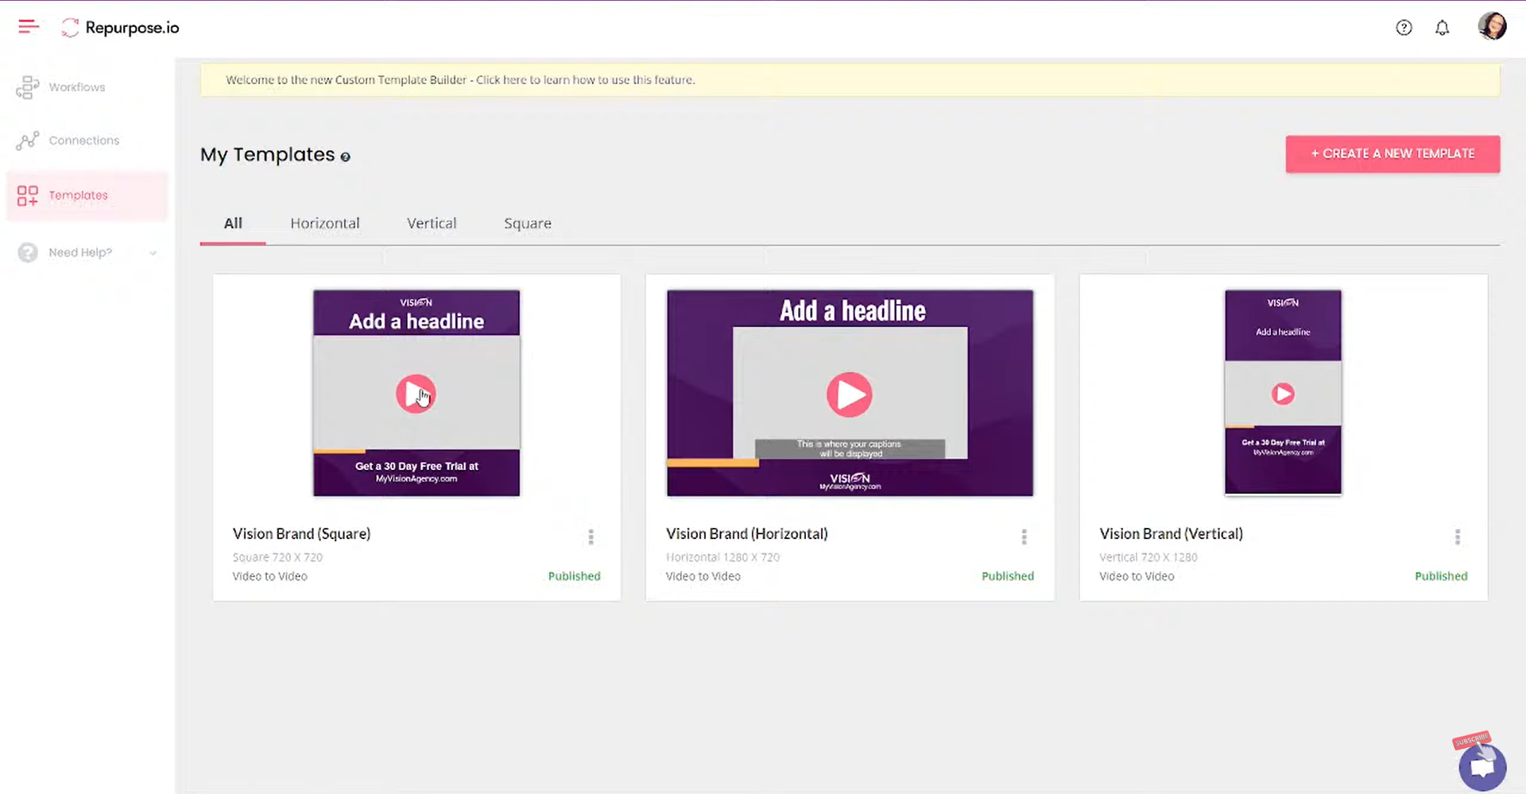Open options menu for Vision Brand (Square)
Image resolution: width=1526 pixels, height=794 pixels.
[591, 537]
